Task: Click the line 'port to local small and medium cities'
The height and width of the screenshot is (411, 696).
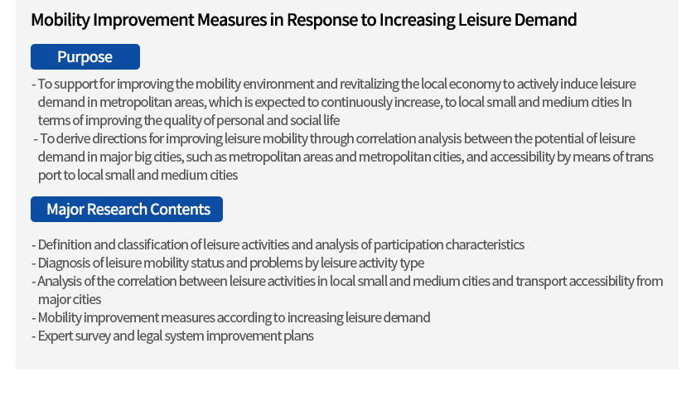Action: (138, 175)
